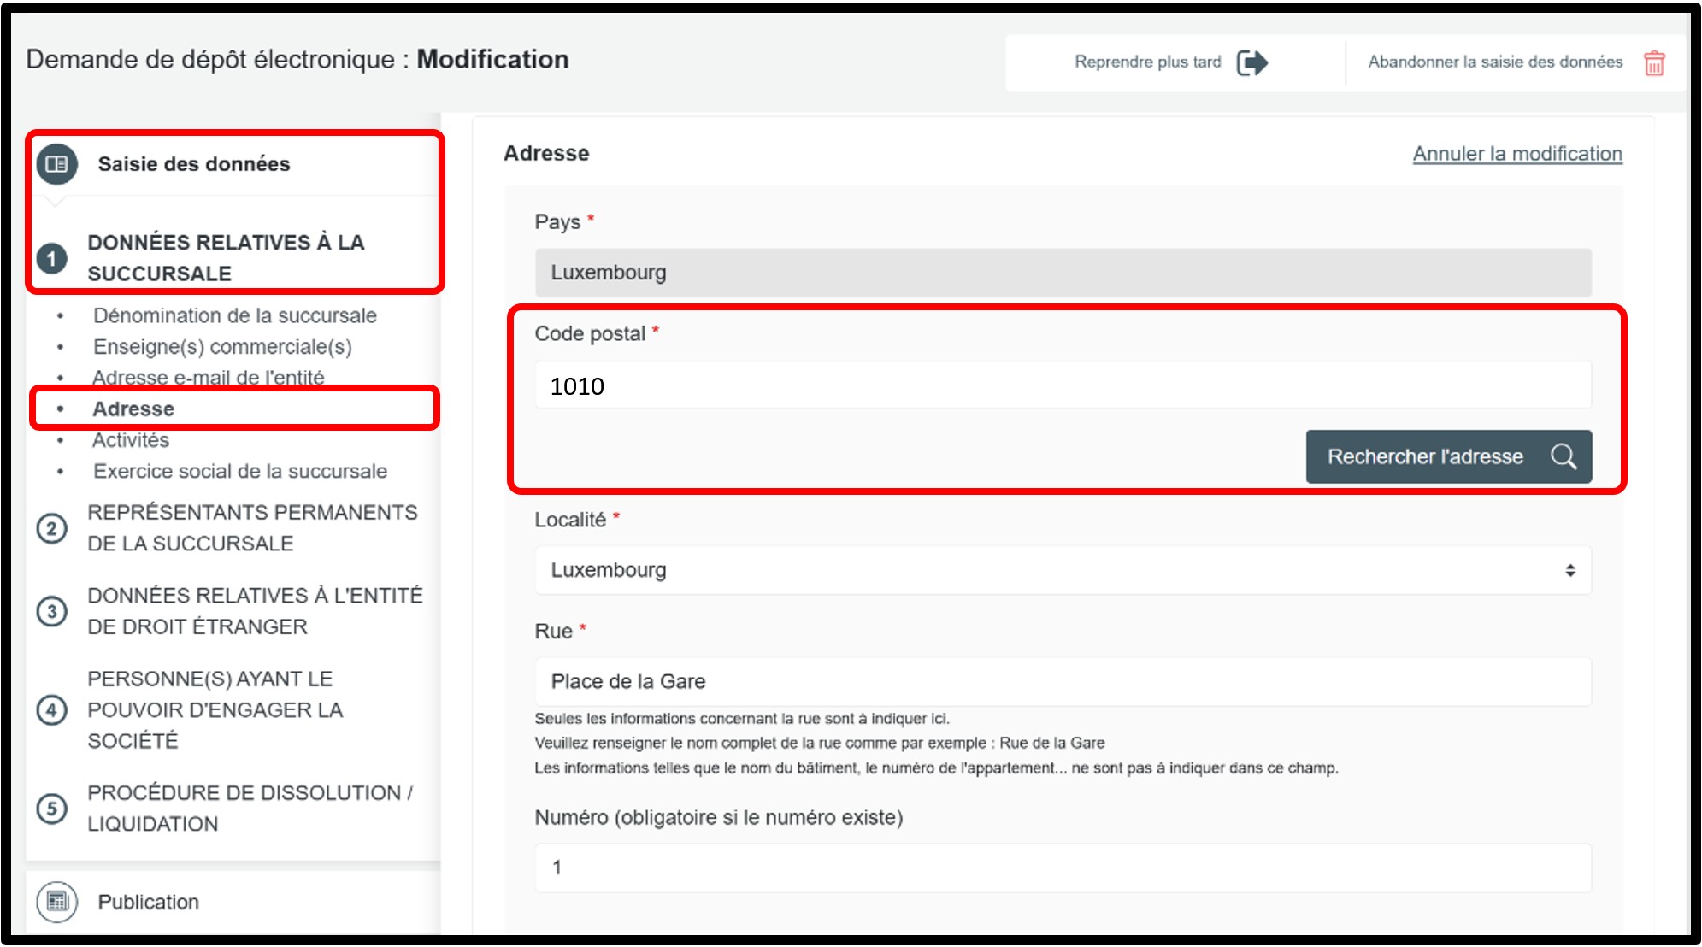Viewport: 1702px width, 947px height.
Task: Select Activités in the sidebar list
Action: click(131, 440)
